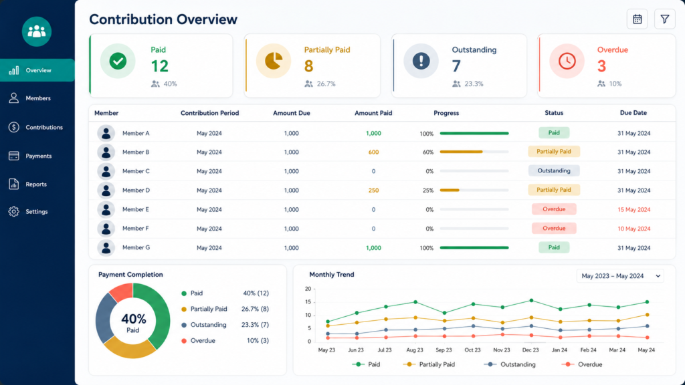Click Member B's 60% progress bar
Image resolution: width=685 pixels, height=385 pixels.
[474, 152]
